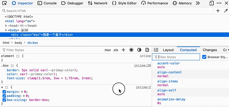229x107 pixels.
Task: Disable the box-sizing declaration checkbox
Action: 4,100
